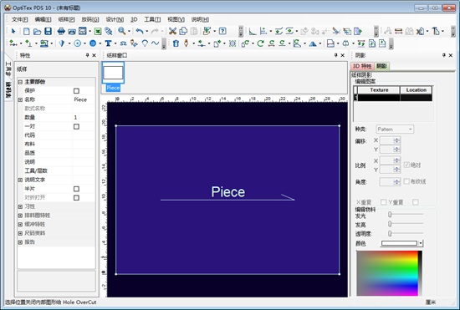The image size is (460, 310).
Task: Toggle the 有纹线 checkbox
Action: 406,181
